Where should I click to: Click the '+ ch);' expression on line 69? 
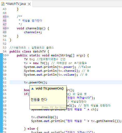pyautogui.click(x=93, y=109)
